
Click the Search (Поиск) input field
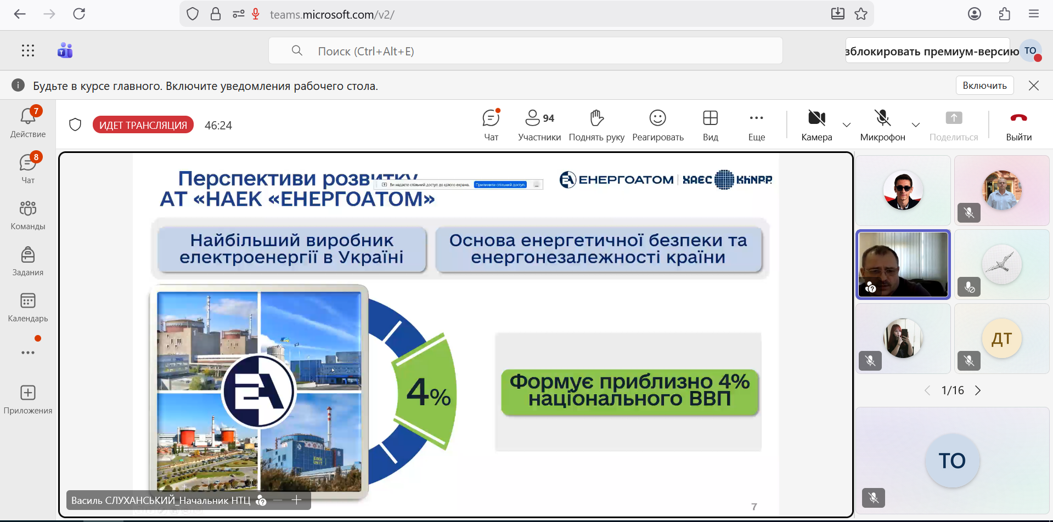click(525, 51)
